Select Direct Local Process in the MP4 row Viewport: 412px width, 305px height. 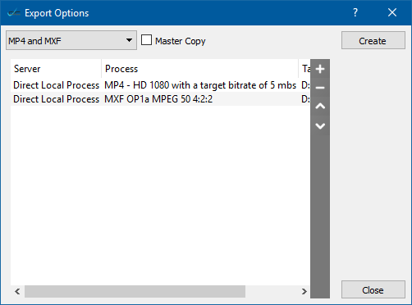[x=56, y=85]
